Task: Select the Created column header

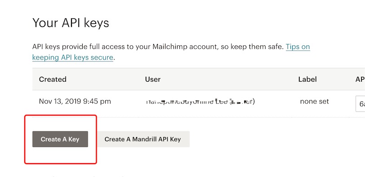Action: 53,79
